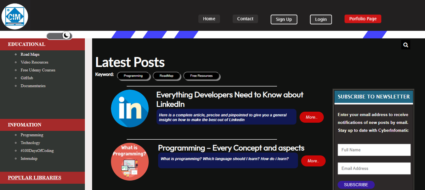The height and width of the screenshot is (190, 425).
Task: Filter posts by RoadMap keyword
Action: (x=166, y=76)
